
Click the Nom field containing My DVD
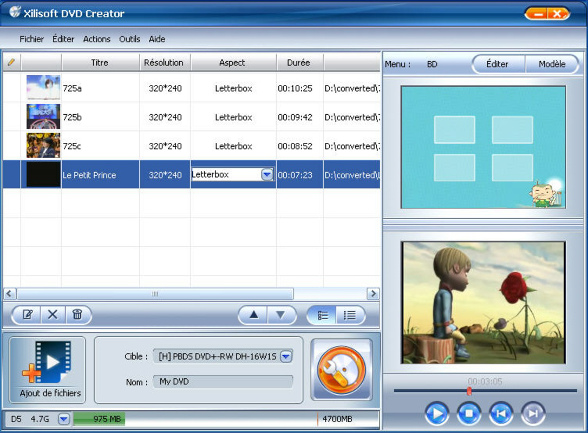(223, 382)
